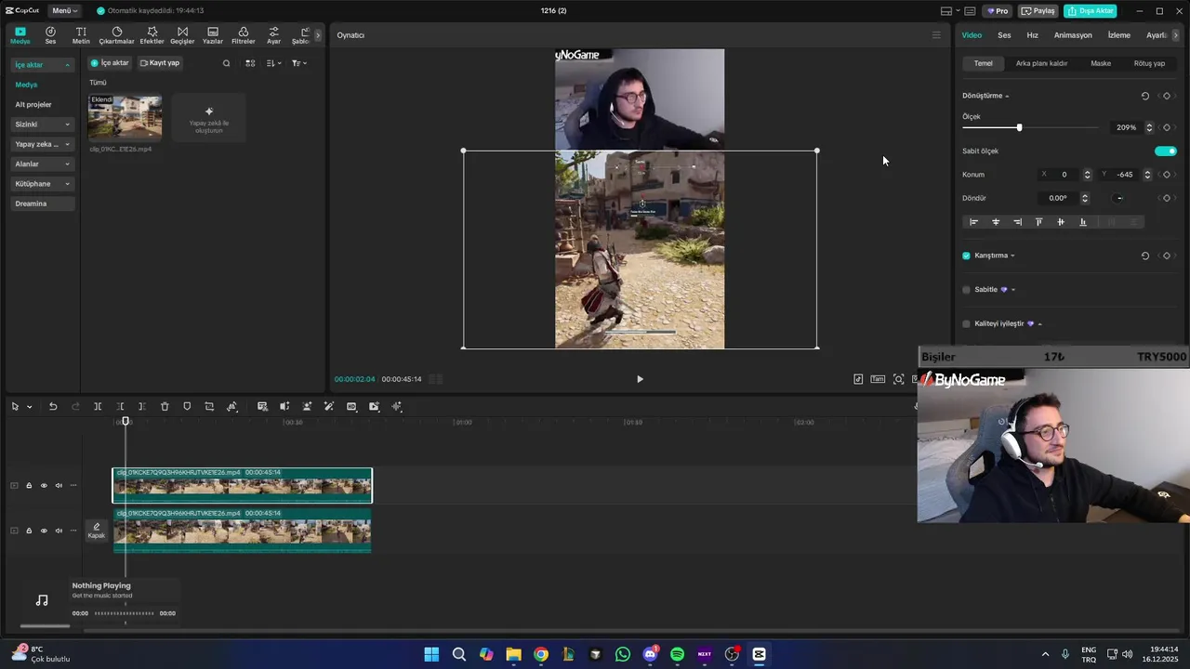Toggle the Sabit ölçek uniform scale switch
This screenshot has height=669, width=1190.
click(x=1166, y=151)
